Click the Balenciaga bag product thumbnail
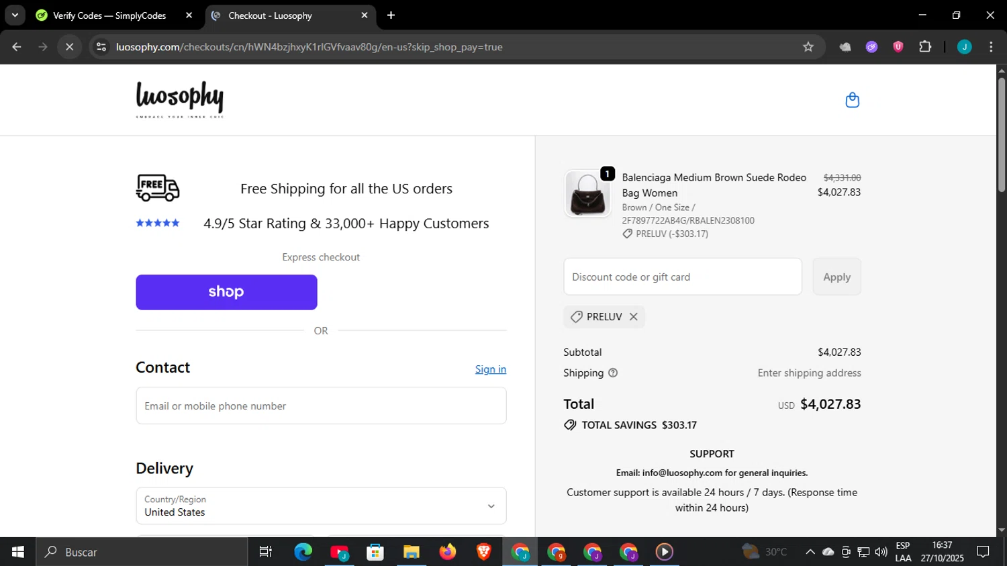The height and width of the screenshot is (566, 1007). pyautogui.click(x=587, y=193)
